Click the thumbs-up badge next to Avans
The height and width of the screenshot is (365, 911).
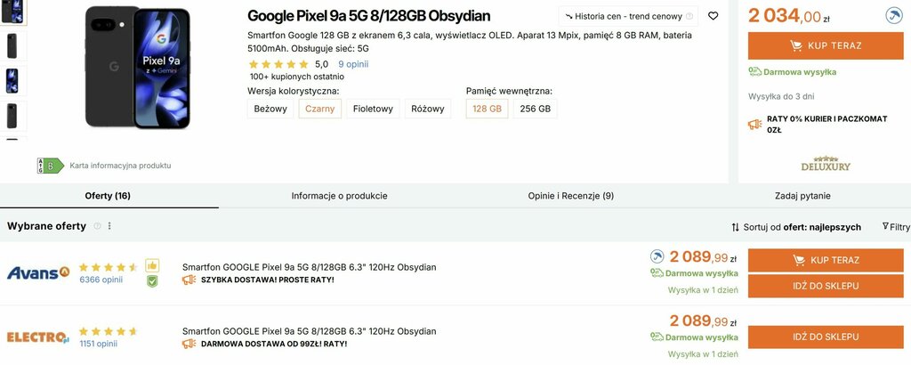(x=152, y=264)
